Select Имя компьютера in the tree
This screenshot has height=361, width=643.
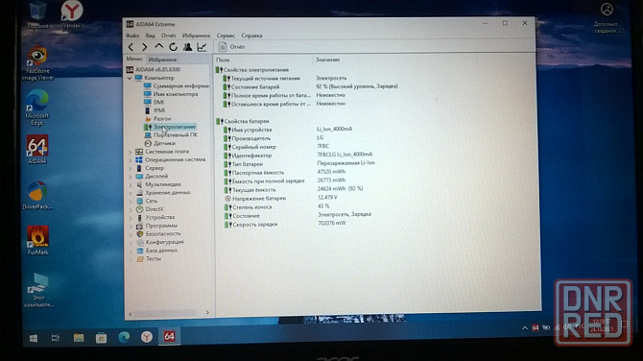pyautogui.click(x=171, y=94)
